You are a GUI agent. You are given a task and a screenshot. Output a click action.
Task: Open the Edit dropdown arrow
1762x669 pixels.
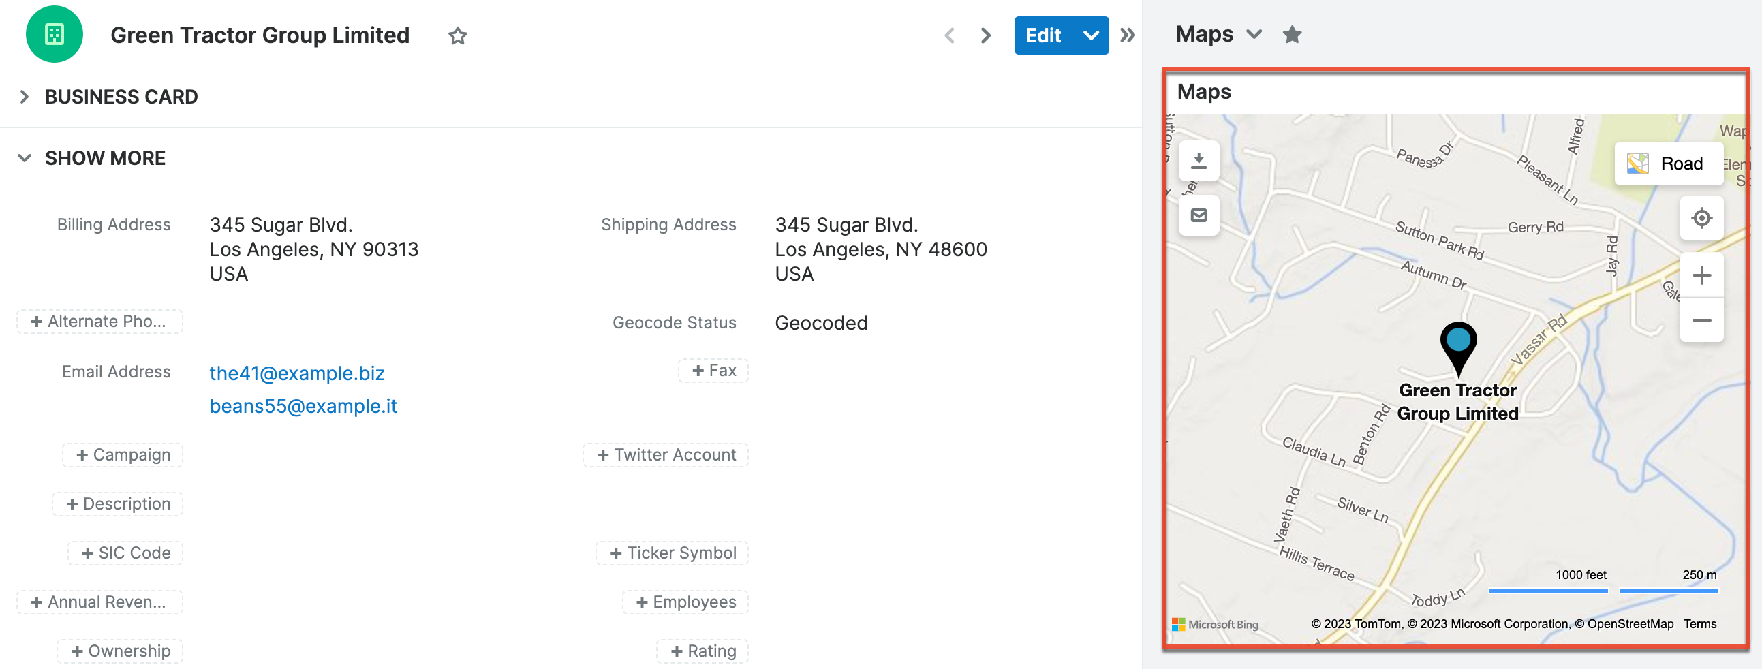[x=1090, y=35]
